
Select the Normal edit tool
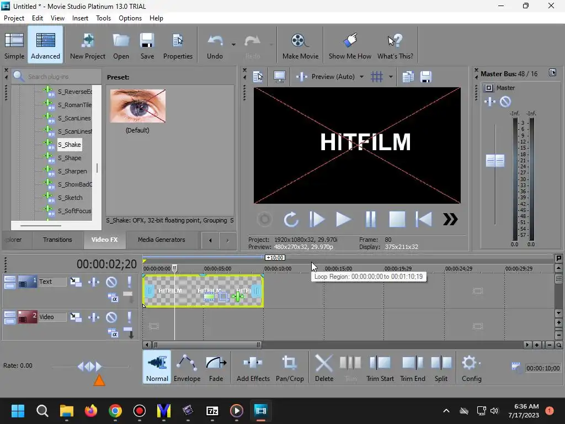[x=157, y=368]
